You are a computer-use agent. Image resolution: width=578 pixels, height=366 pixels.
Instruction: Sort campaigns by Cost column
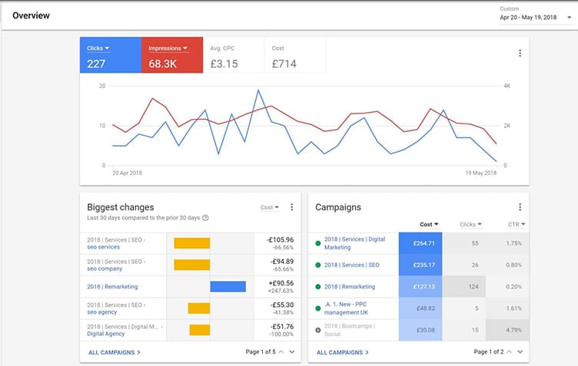point(429,224)
